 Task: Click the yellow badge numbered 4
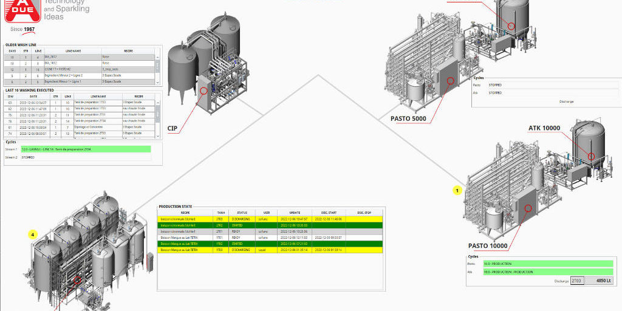35,233
